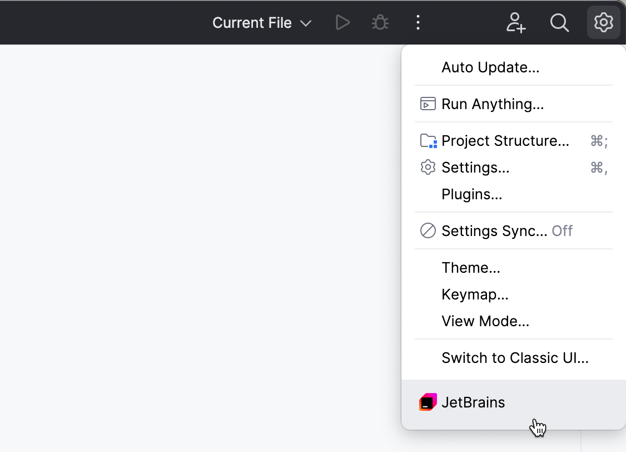626x452 pixels.
Task: Click the IDE settings gear in toolbar
Action: point(603,23)
